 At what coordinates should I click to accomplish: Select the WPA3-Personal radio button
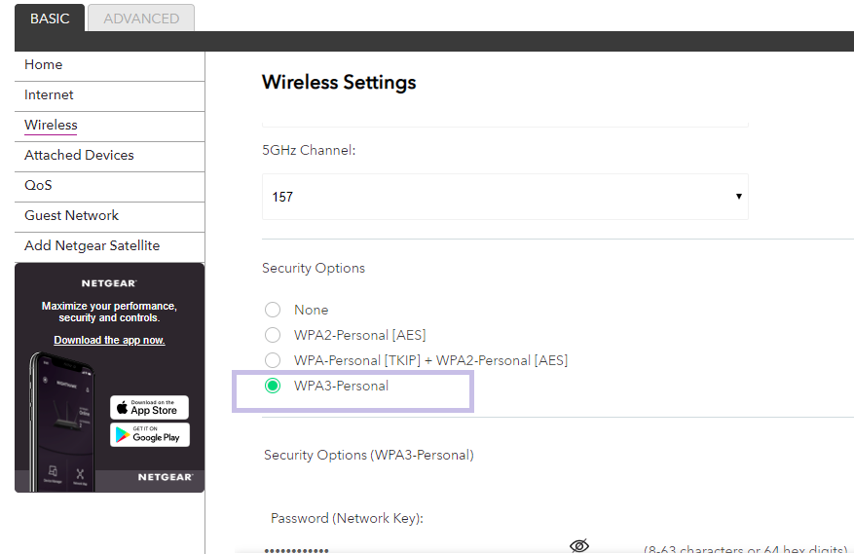(273, 386)
